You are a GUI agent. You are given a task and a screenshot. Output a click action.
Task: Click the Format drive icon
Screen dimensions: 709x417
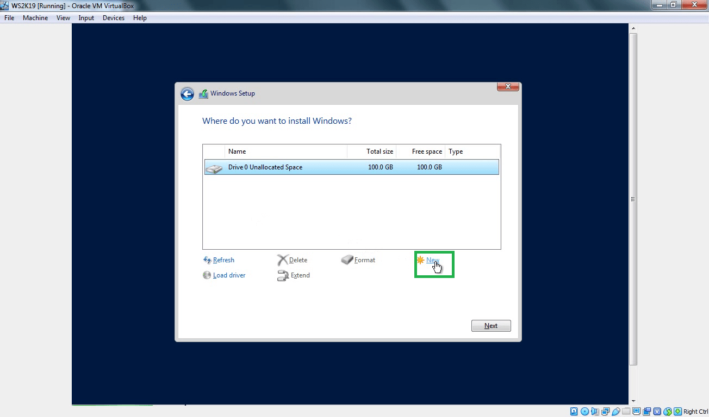(347, 260)
